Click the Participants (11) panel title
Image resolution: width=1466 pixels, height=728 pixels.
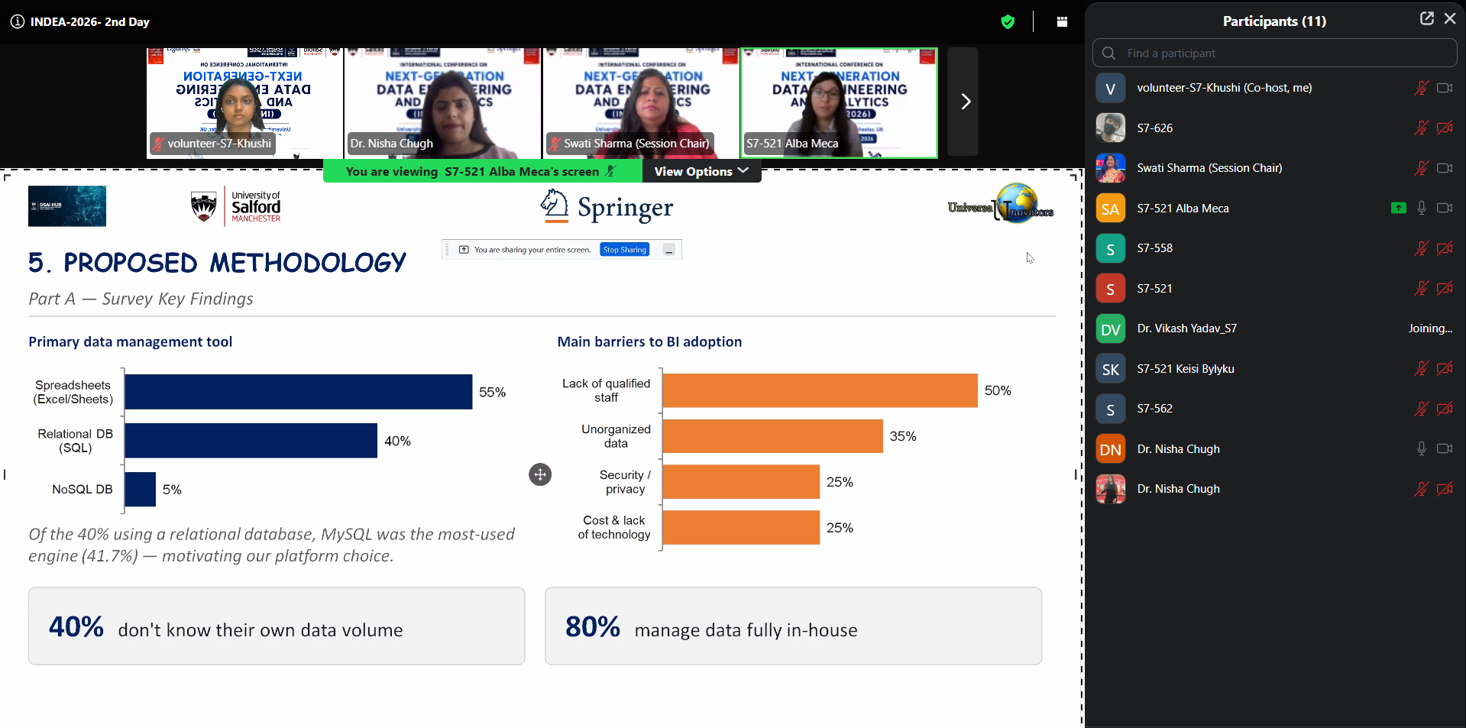click(x=1274, y=21)
